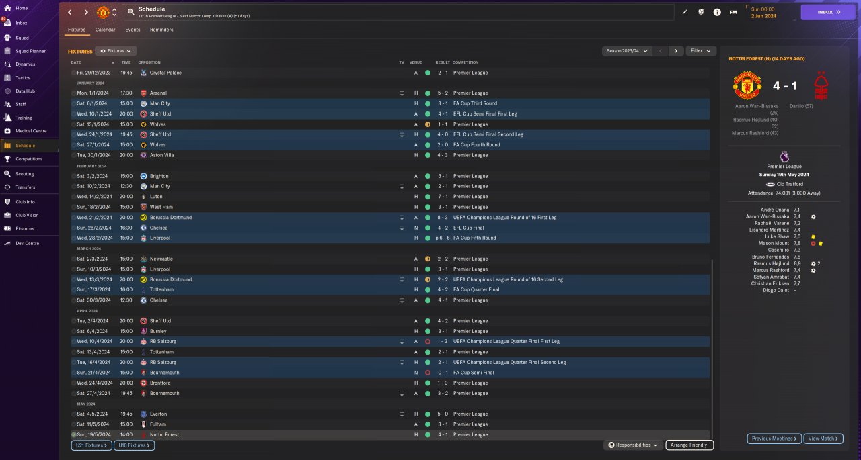Open the club switcher arrows beside the badge
This screenshot has width=861, height=460.
(x=114, y=12)
